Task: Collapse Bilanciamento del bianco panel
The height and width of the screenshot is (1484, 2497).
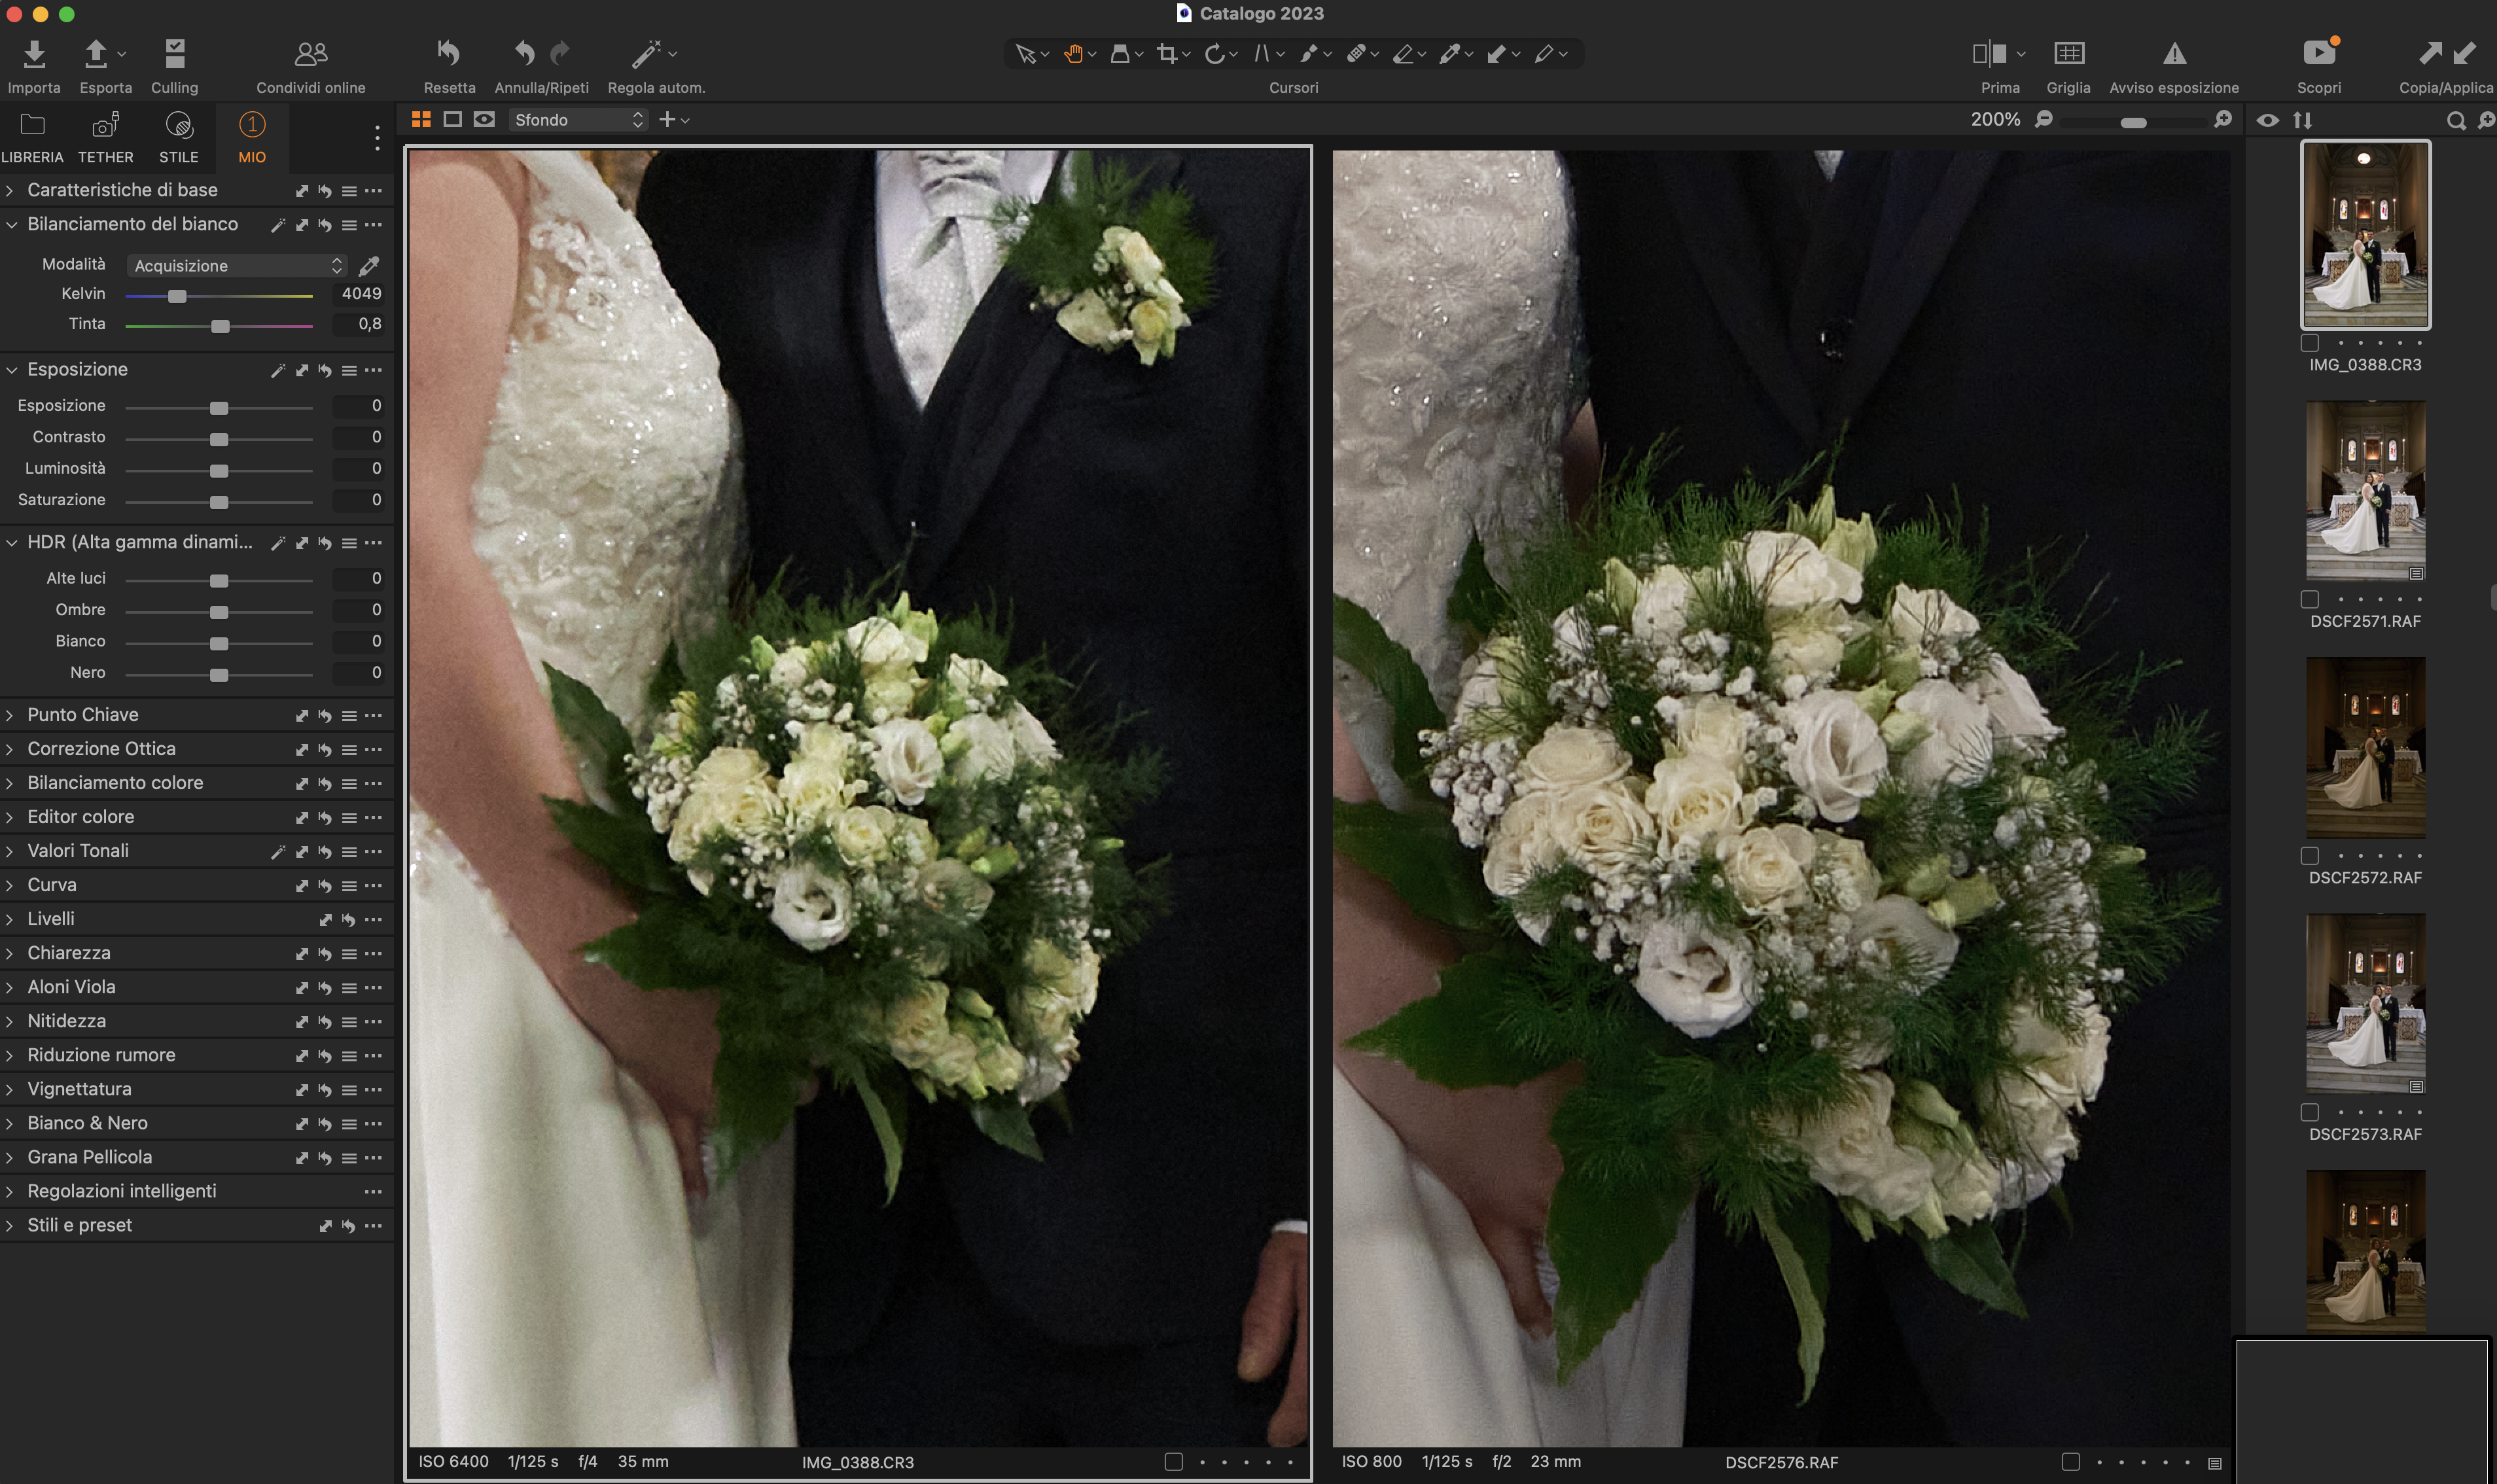Action: (11, 225)
